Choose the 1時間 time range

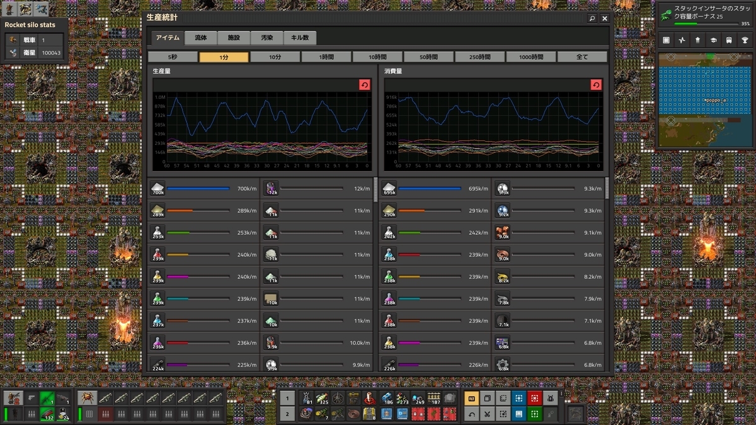[x=326, y=57]
